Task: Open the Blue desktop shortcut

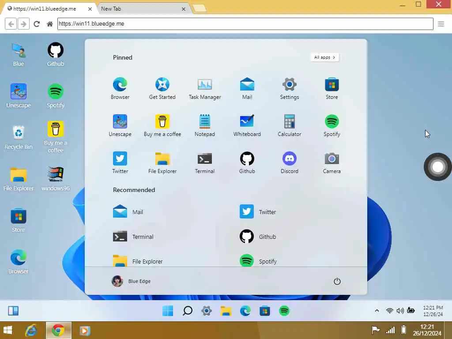Action: (x=19, y=55)
